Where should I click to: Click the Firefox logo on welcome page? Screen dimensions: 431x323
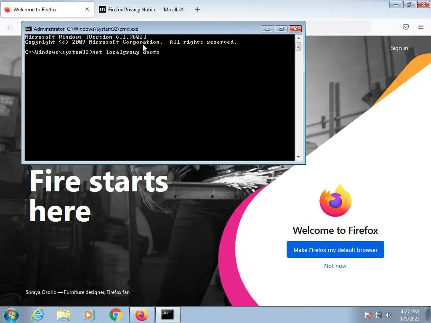pyautogui.click(x=335, y=200)
